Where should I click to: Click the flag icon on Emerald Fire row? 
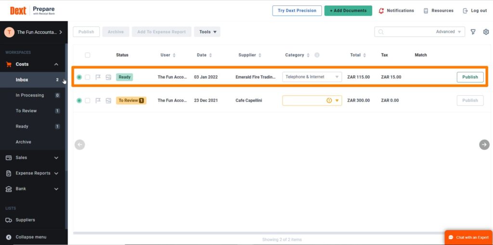pos(98,77)
